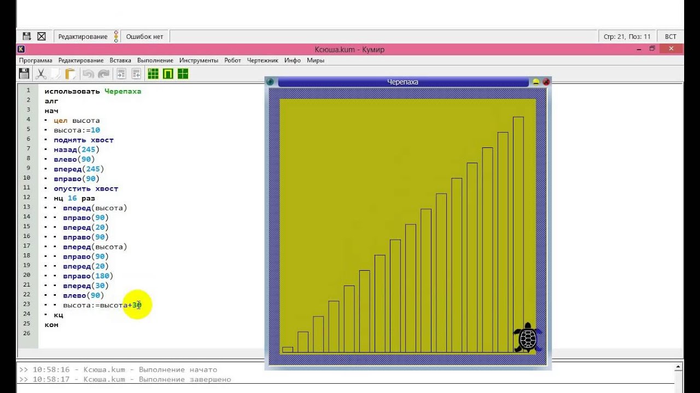Viewport: 700px width, 393px height.
Task: Click the 'кц' loop end line
Action: pyautogui.click(x=59, y=315)
